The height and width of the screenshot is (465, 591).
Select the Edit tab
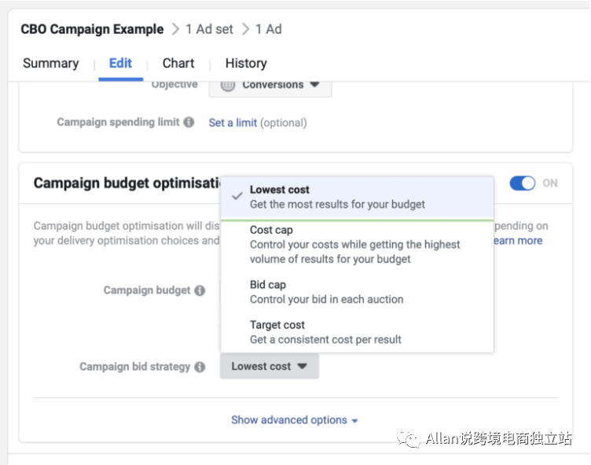click(120, 64)
